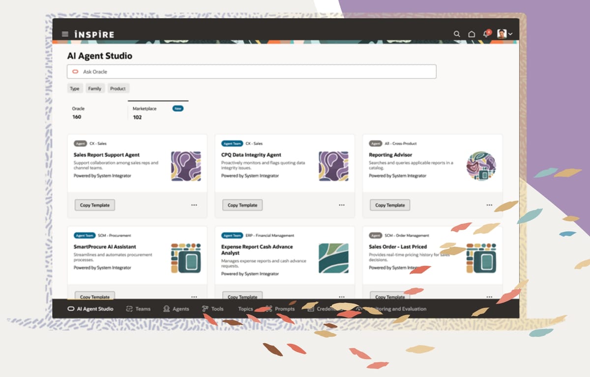Open options menu on Sales Report Support Agent
Image resolution: width=590 pixels, height=377 pixels.
194,205
